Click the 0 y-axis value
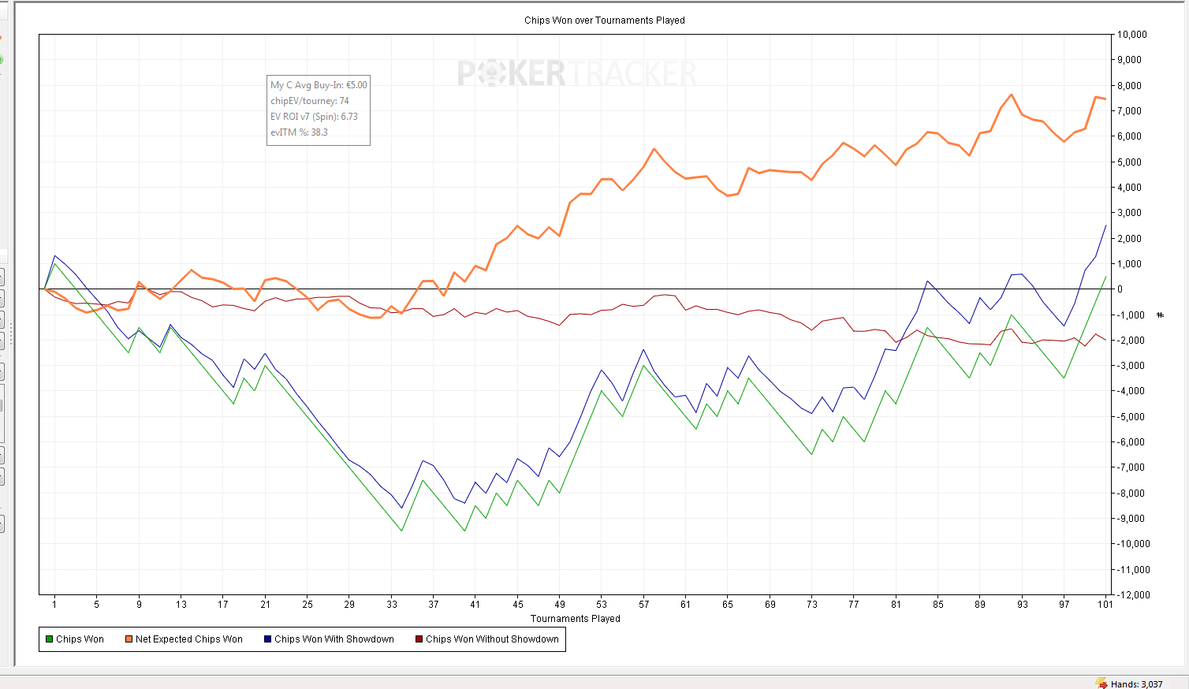The width and height of the screenshot is (1189, 689). (x=1120, y=289)
